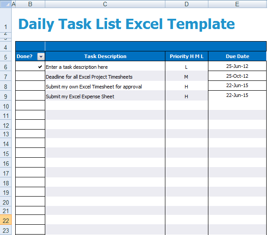
Task: Select row 6 header
Action: coord(6,66)
